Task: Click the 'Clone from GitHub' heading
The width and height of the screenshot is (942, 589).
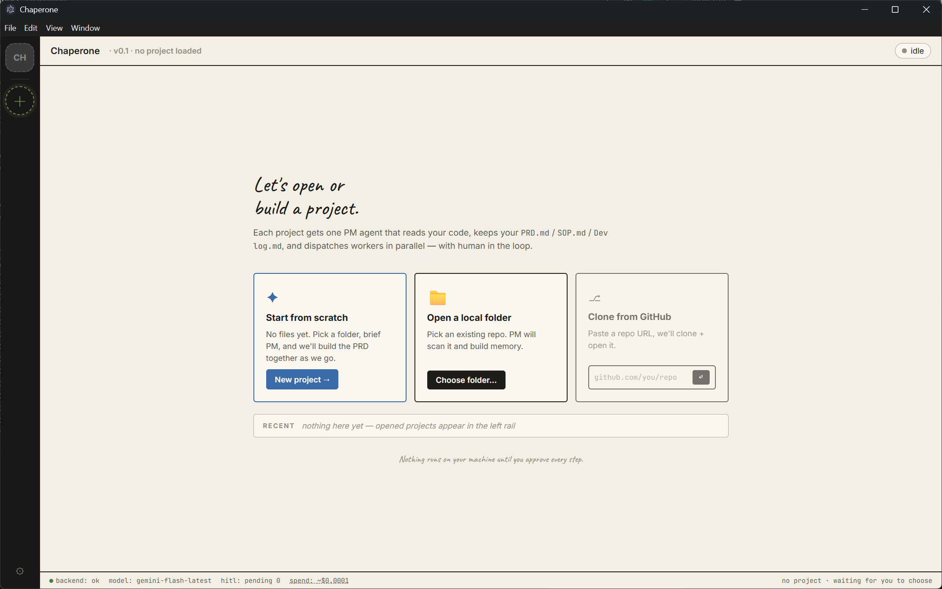Action: click(x=629, y=316)
